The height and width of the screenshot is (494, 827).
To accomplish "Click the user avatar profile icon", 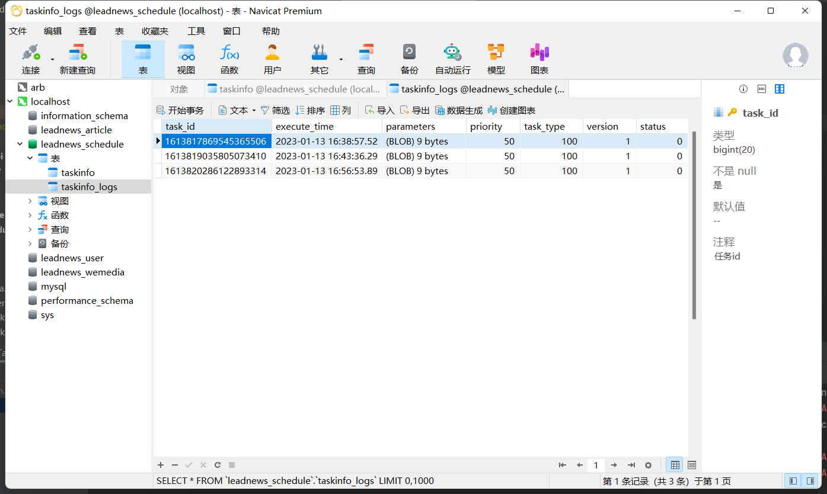I will (x=796, y=56).
